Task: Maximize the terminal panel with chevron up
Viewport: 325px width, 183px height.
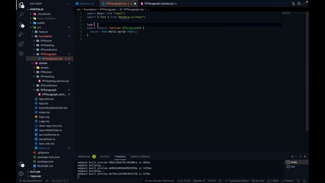Action: click(x=300, y=157)
